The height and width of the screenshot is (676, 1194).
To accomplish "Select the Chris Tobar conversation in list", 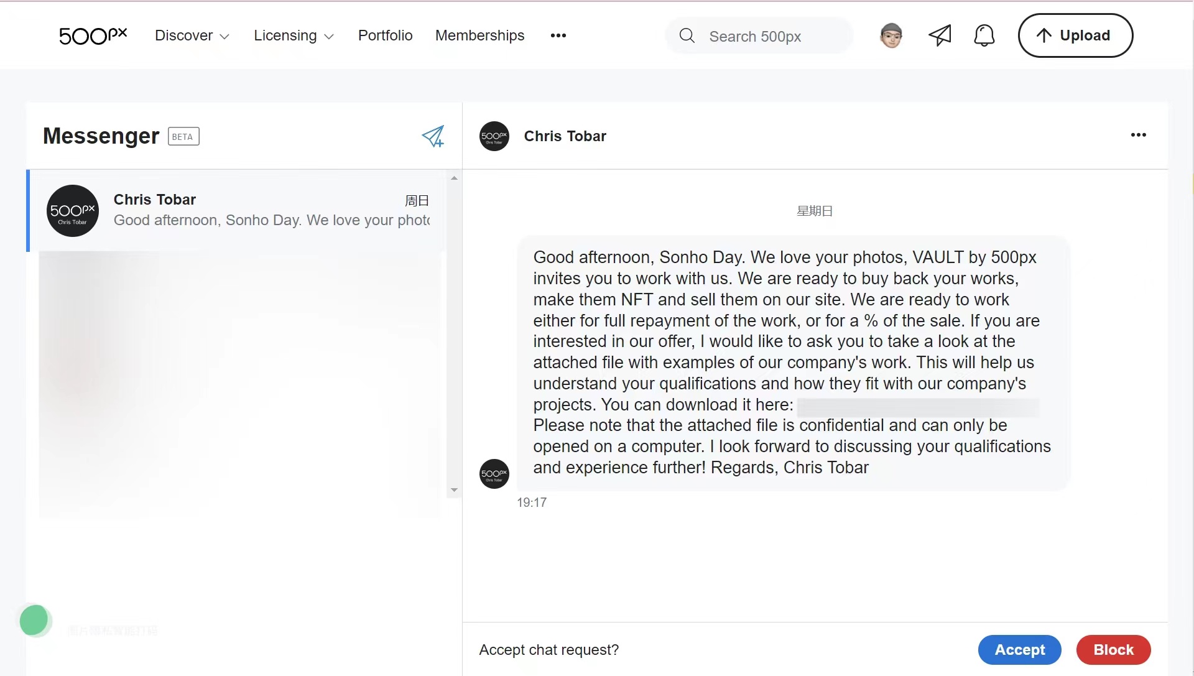I will pyautogui.click(x=237, y=210).
